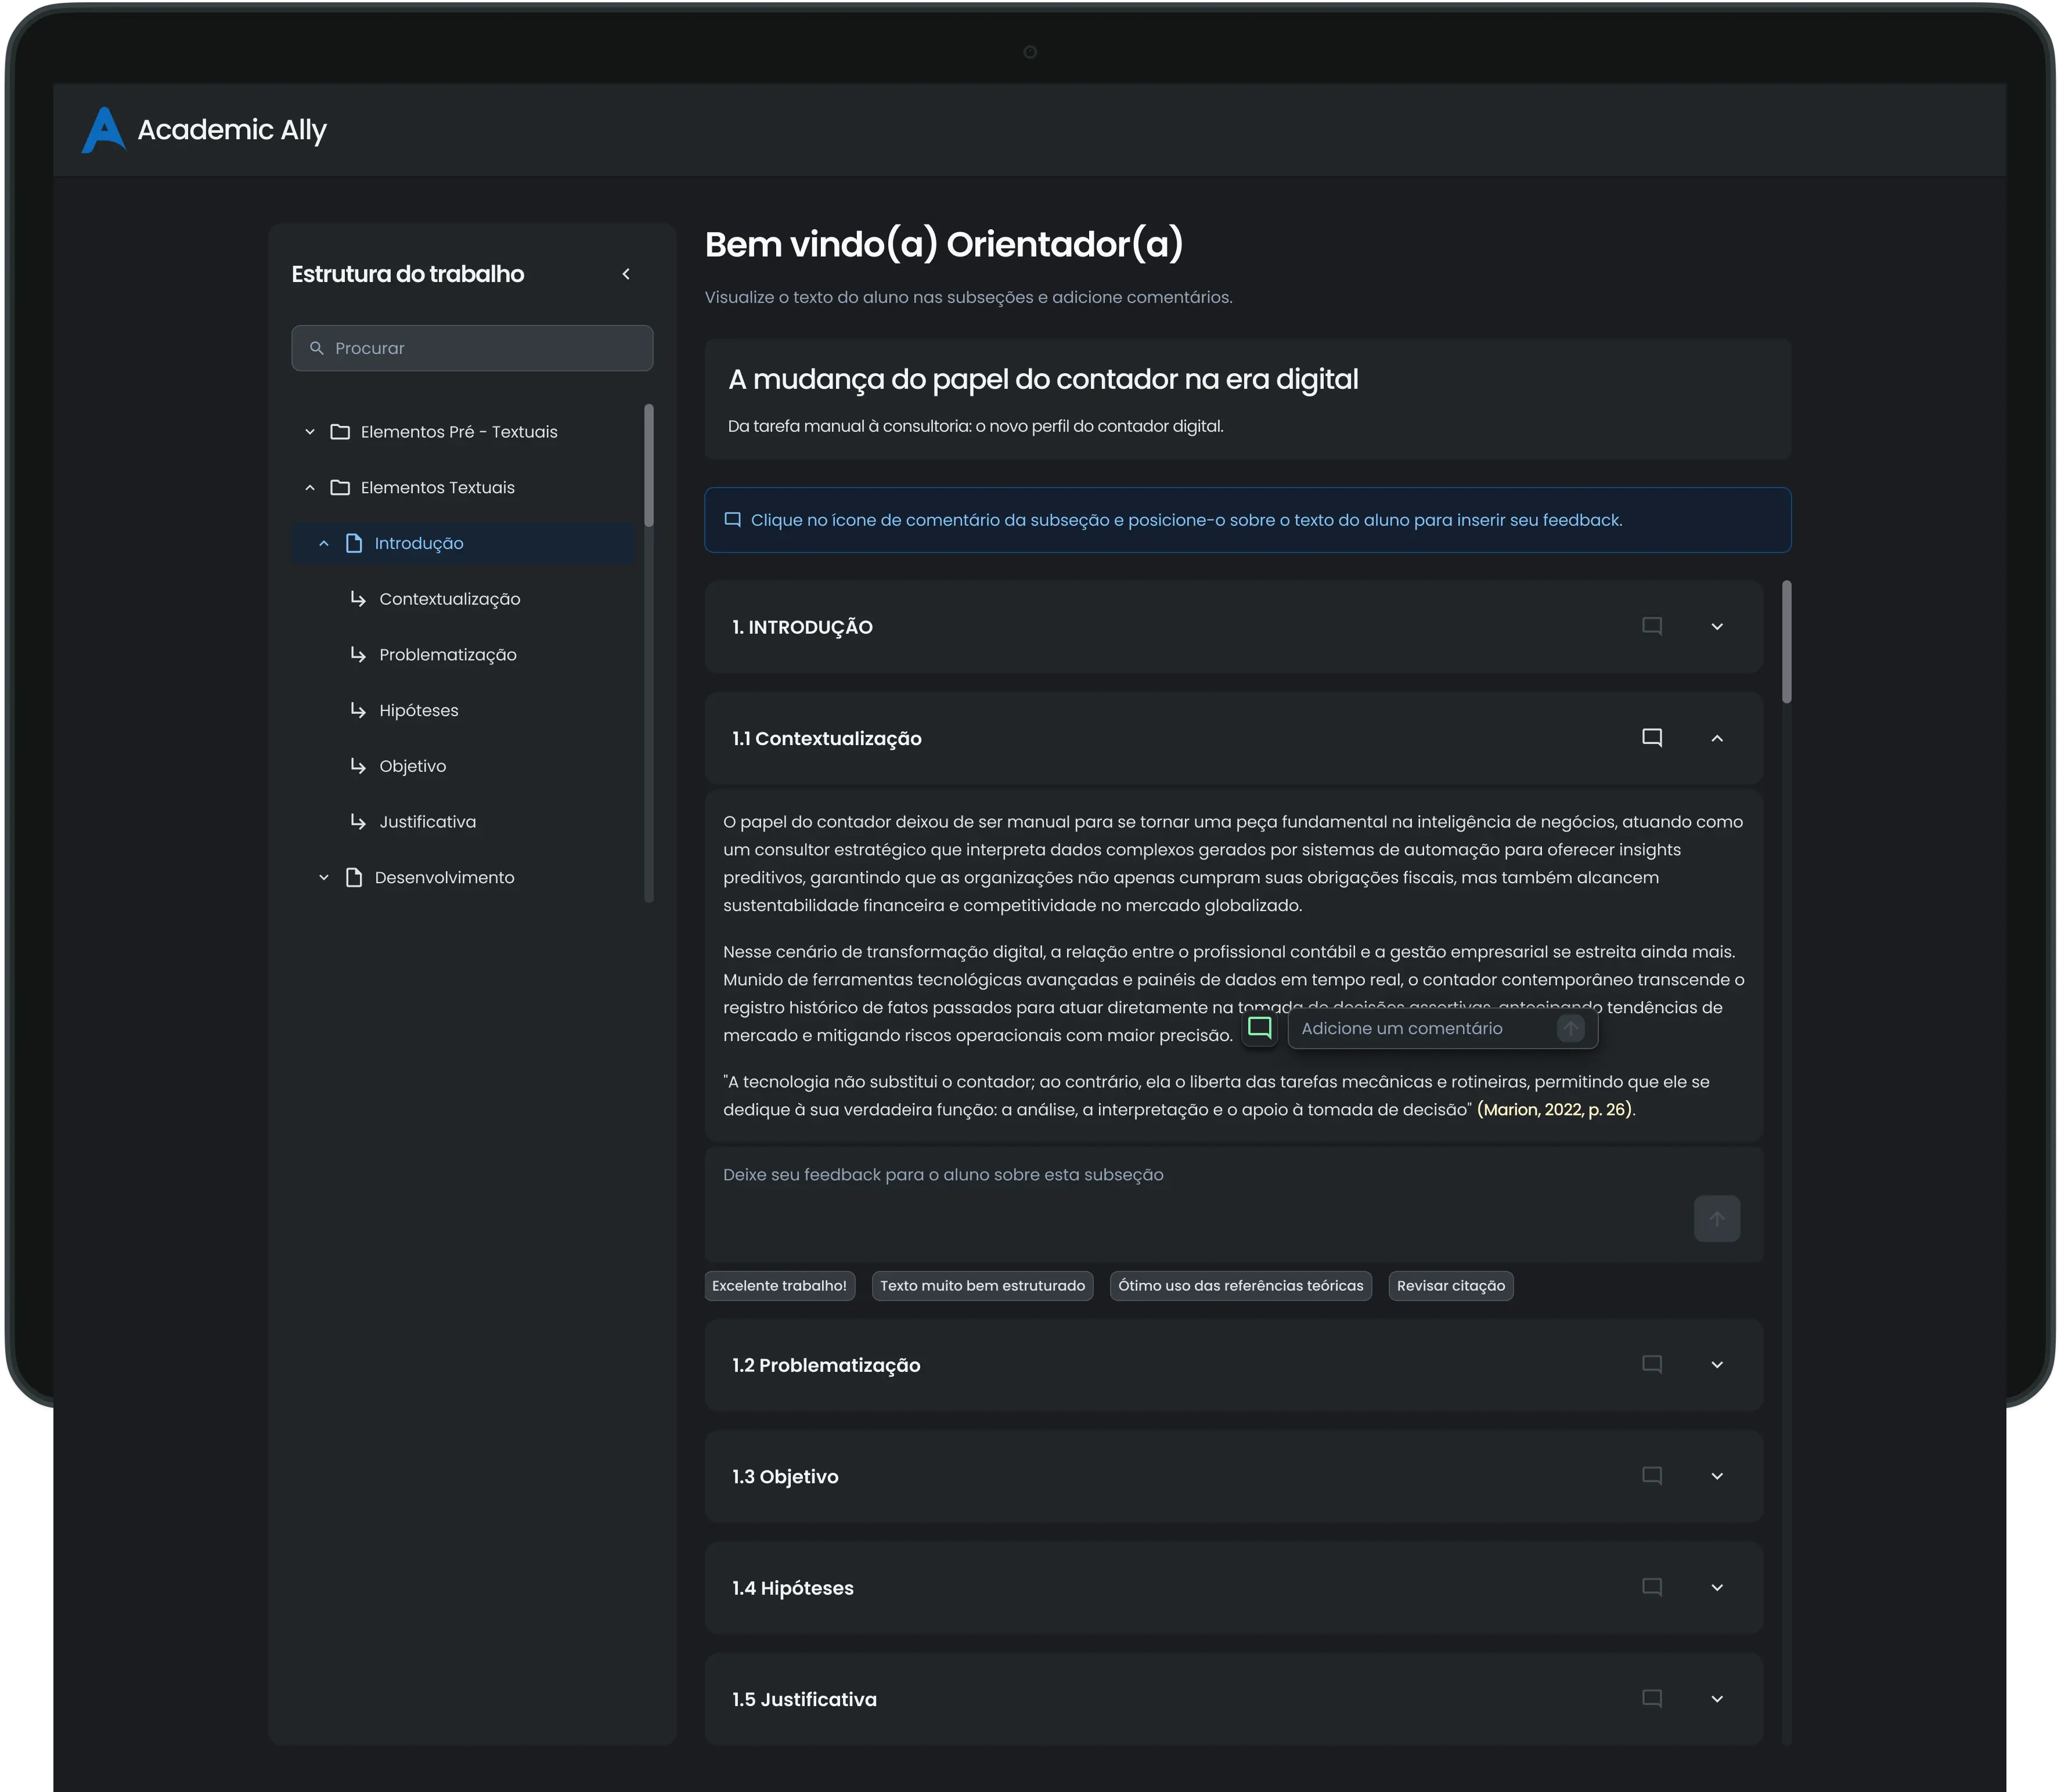Click the comment icon on 1.3 Objetivo
2061x1792 pixels.
coord(1653,1476)
